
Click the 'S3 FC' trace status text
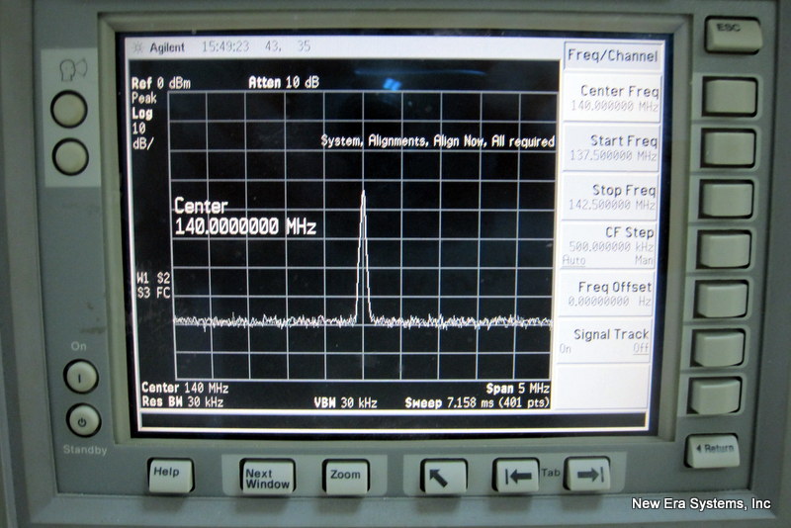154,293
